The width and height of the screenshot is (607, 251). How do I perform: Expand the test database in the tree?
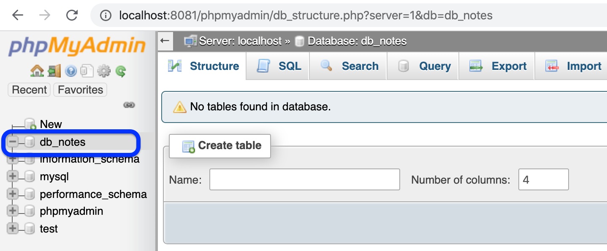(12, 229)
